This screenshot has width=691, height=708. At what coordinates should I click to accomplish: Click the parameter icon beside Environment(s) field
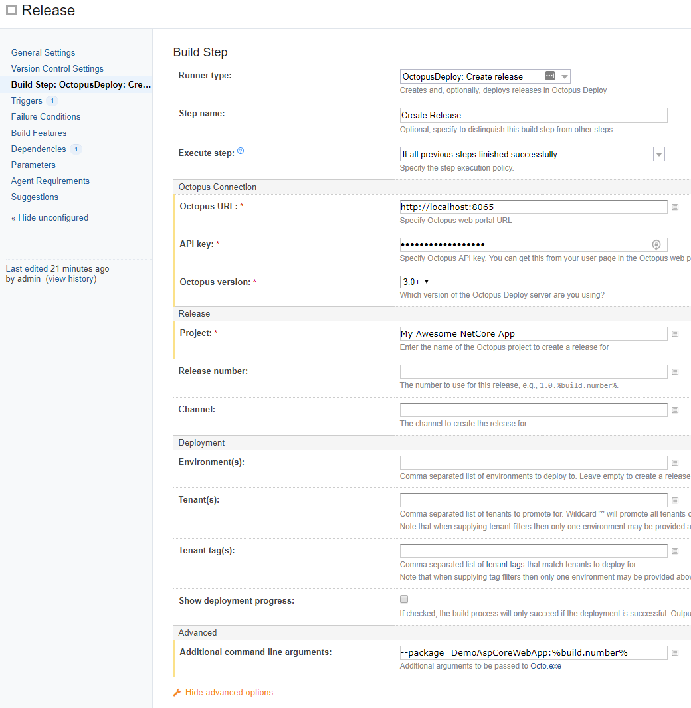pos(675,462)
